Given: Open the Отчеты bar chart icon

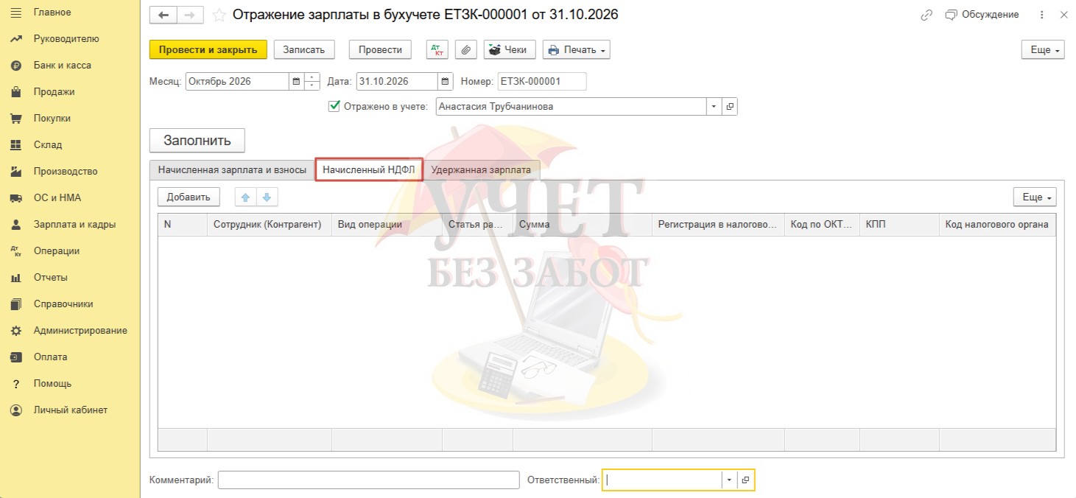Looking at the screenshot, I should [x=16, y=278].
